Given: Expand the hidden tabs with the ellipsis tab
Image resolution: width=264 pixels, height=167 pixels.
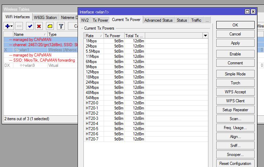Looking at the screenshot, I should (x=207, y=20).
